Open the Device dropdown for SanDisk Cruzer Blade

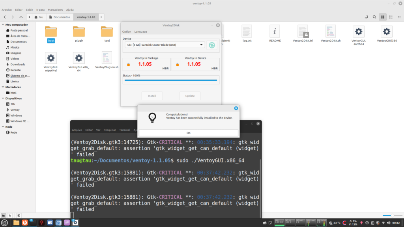(x=165, y=45)
